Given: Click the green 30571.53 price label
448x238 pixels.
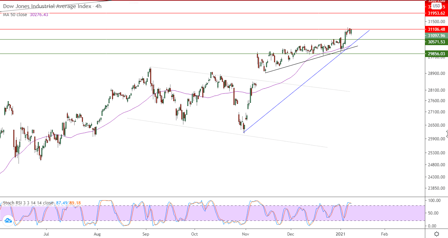Looking at the screenshot, I should (436, 42).
